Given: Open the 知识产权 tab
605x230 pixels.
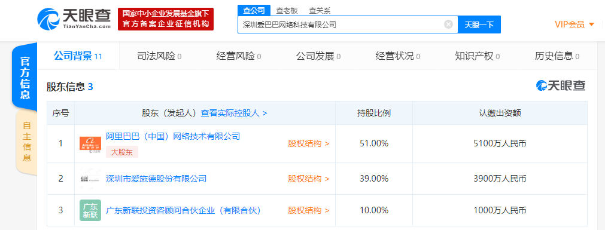Looking at the screenshot, I should pos(478,56).
